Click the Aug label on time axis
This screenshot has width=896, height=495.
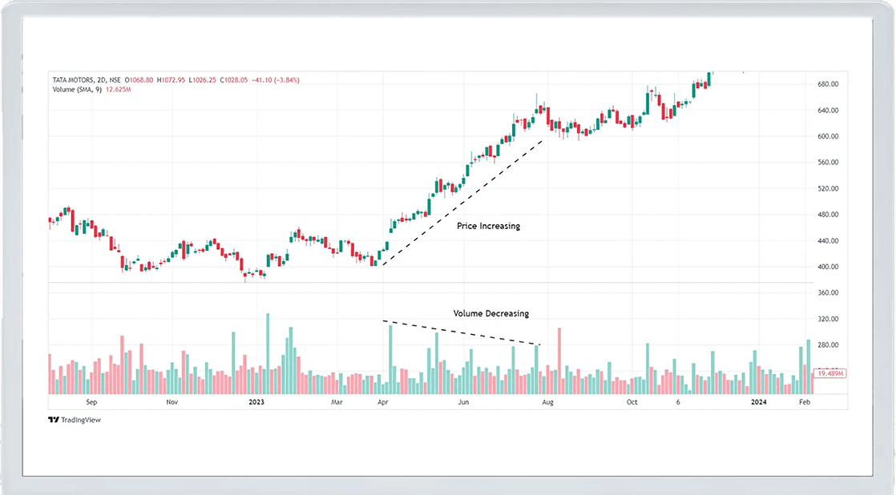tap(547, 403)
